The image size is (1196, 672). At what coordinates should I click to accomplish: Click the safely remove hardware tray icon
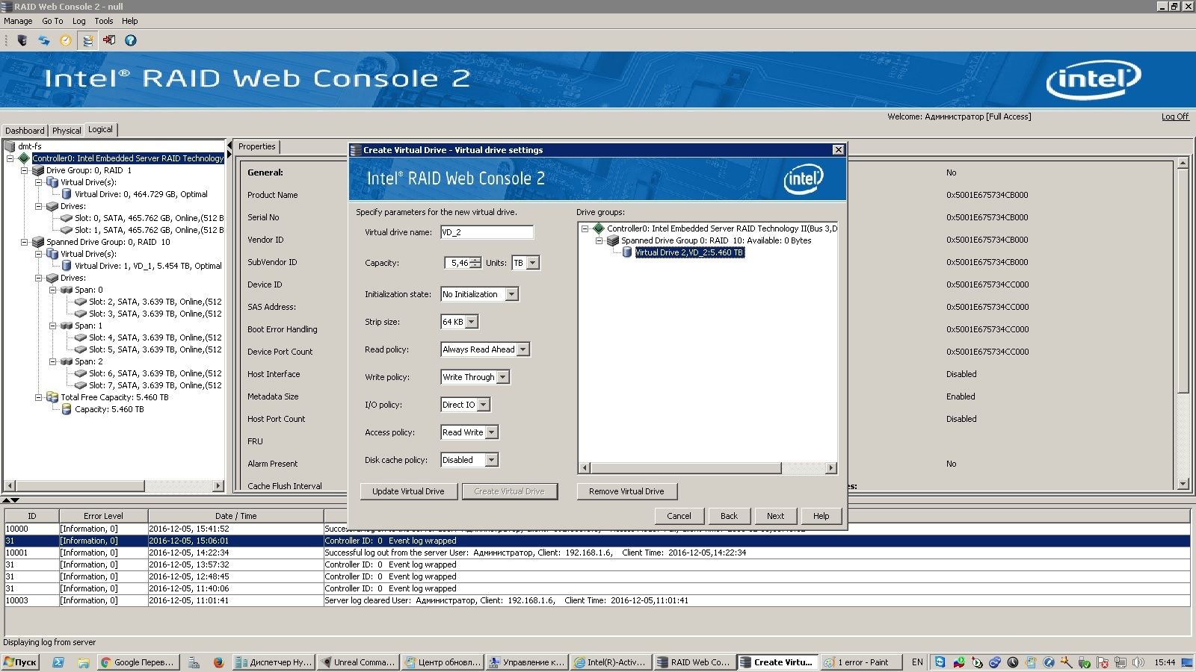[1085, 662]
